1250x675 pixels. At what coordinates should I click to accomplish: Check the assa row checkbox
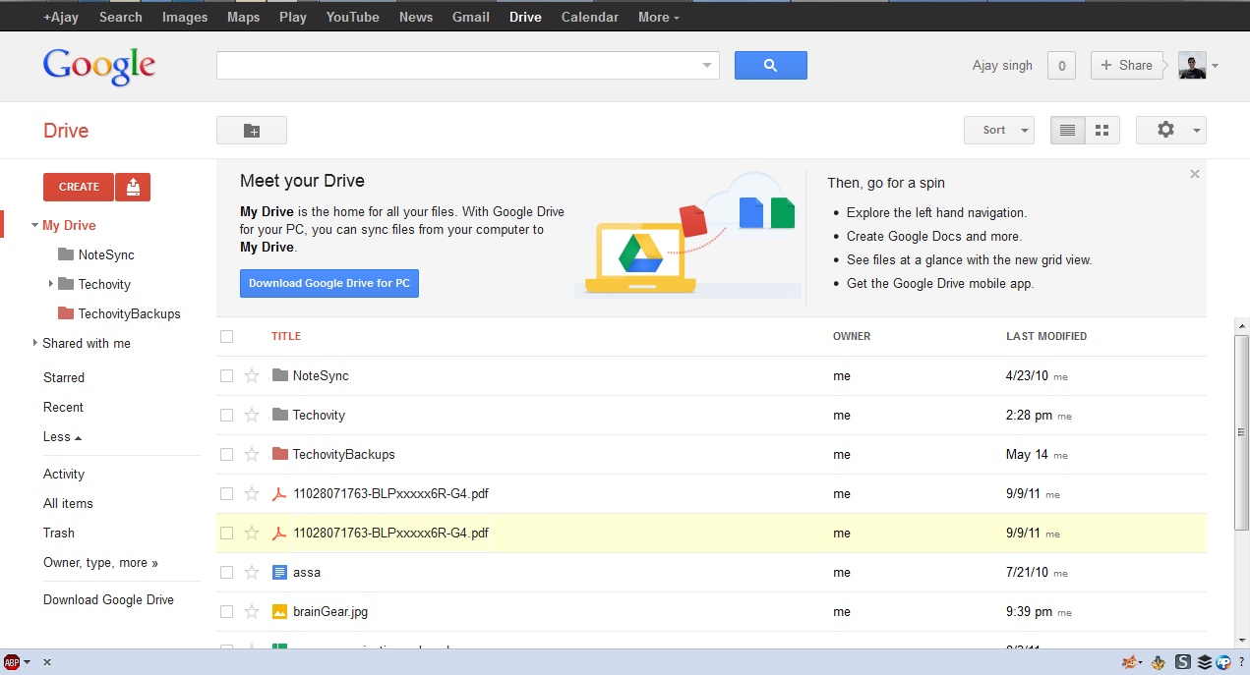pos(226,572)
